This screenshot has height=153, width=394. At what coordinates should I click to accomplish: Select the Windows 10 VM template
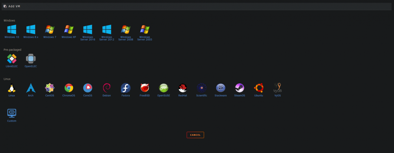tap(11, 29)
